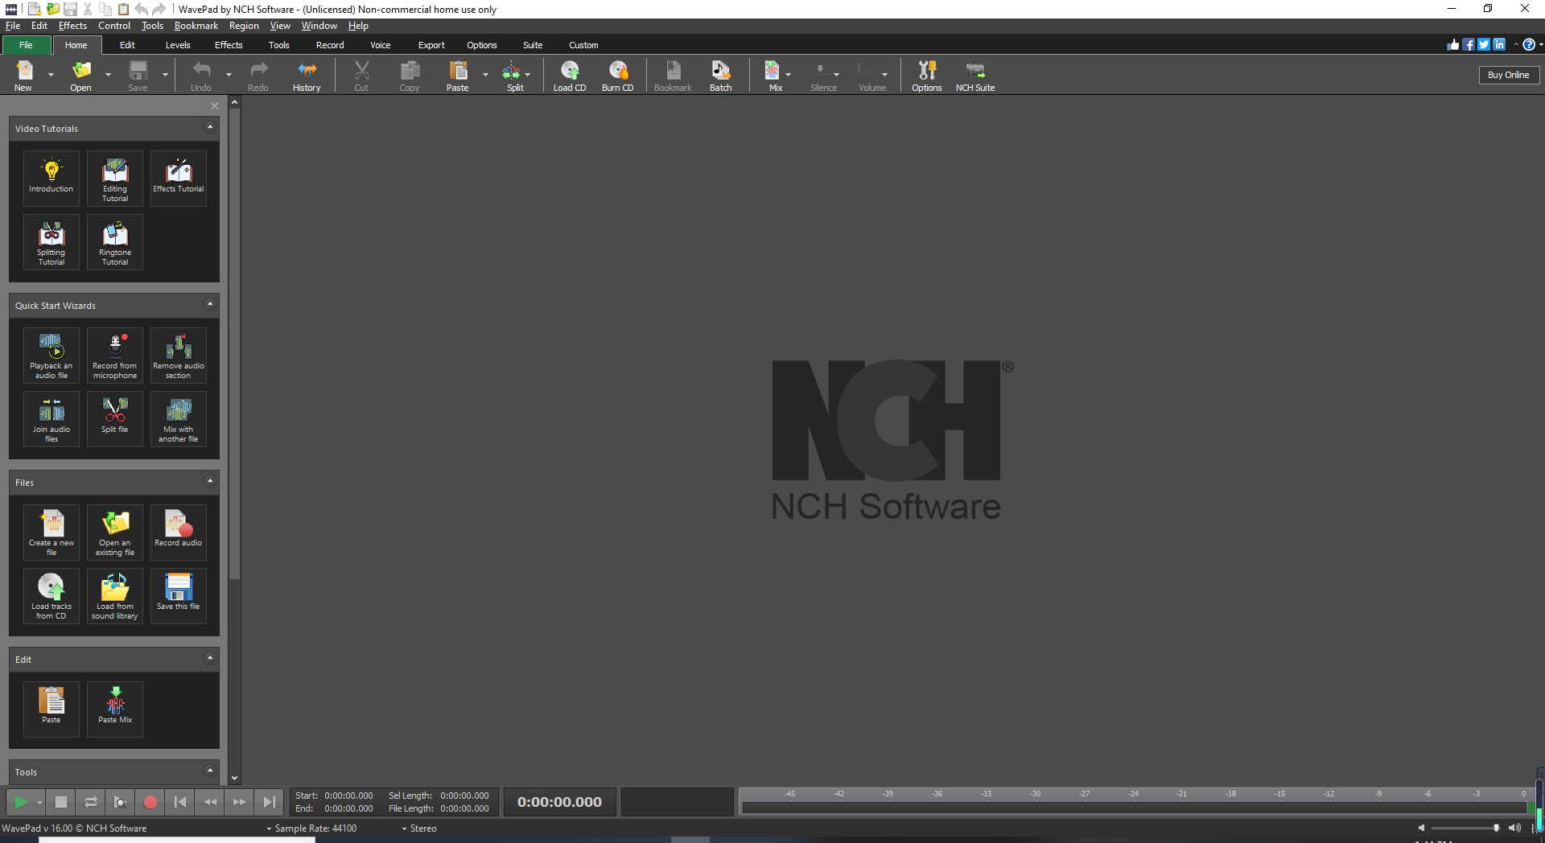1545x843 pixels.
Task: Open the Bookmark menu
Action: click(196, 26)
